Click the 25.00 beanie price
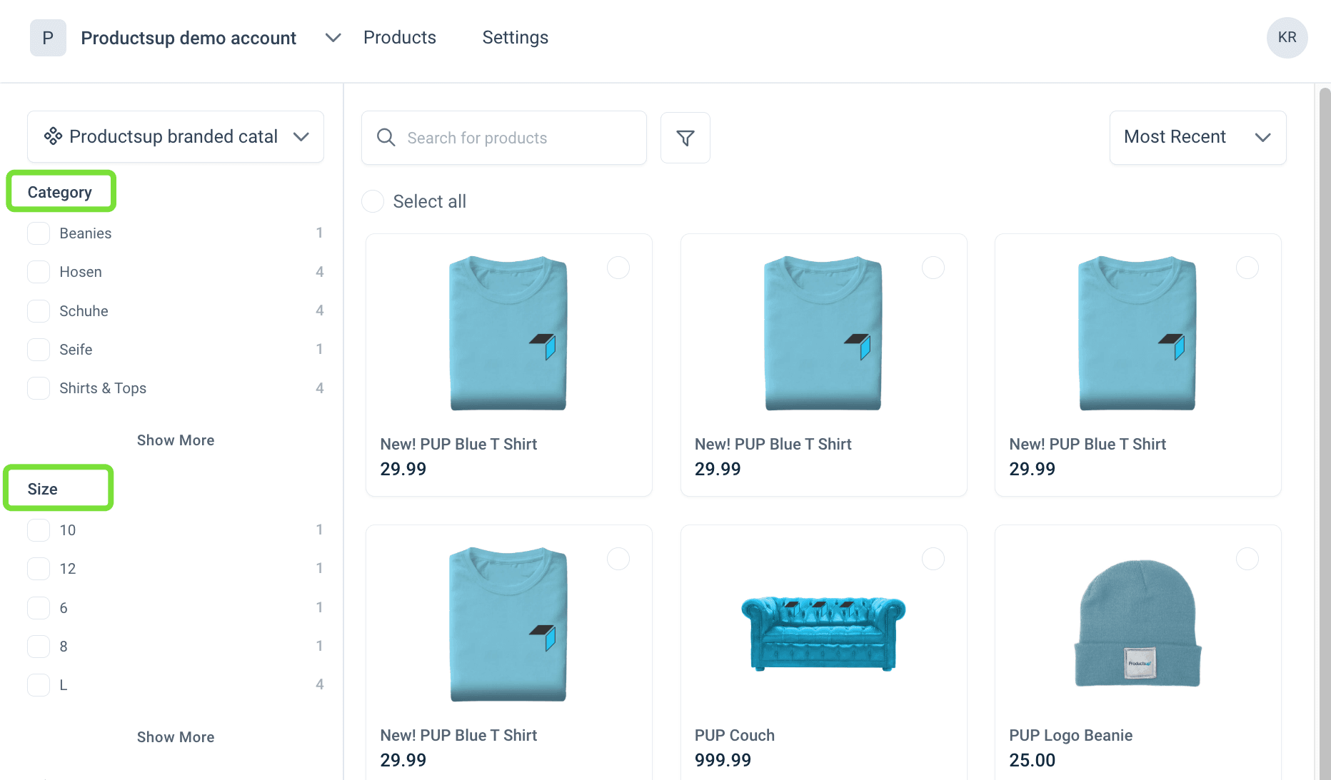 (1032, 760)
